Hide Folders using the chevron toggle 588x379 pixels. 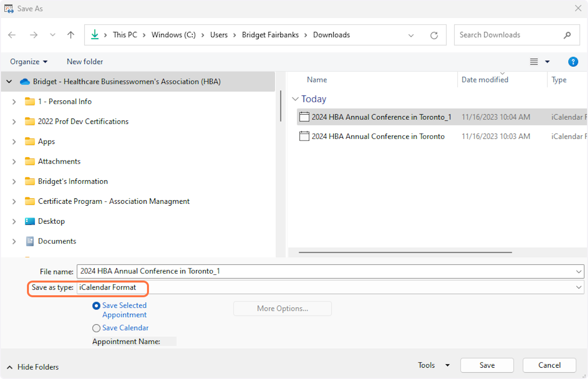coord(9,367)
